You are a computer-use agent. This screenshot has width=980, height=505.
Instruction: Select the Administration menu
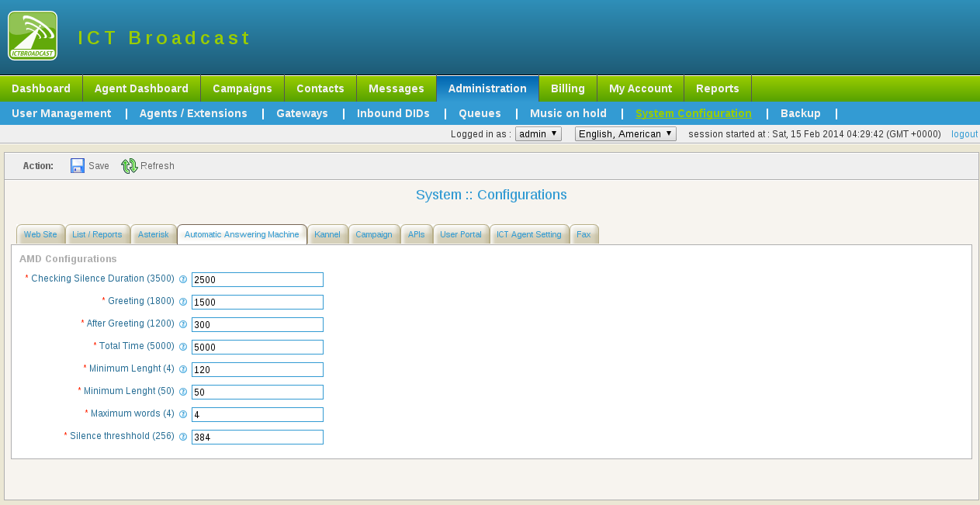pyautogui.click(x=487, y=88)
